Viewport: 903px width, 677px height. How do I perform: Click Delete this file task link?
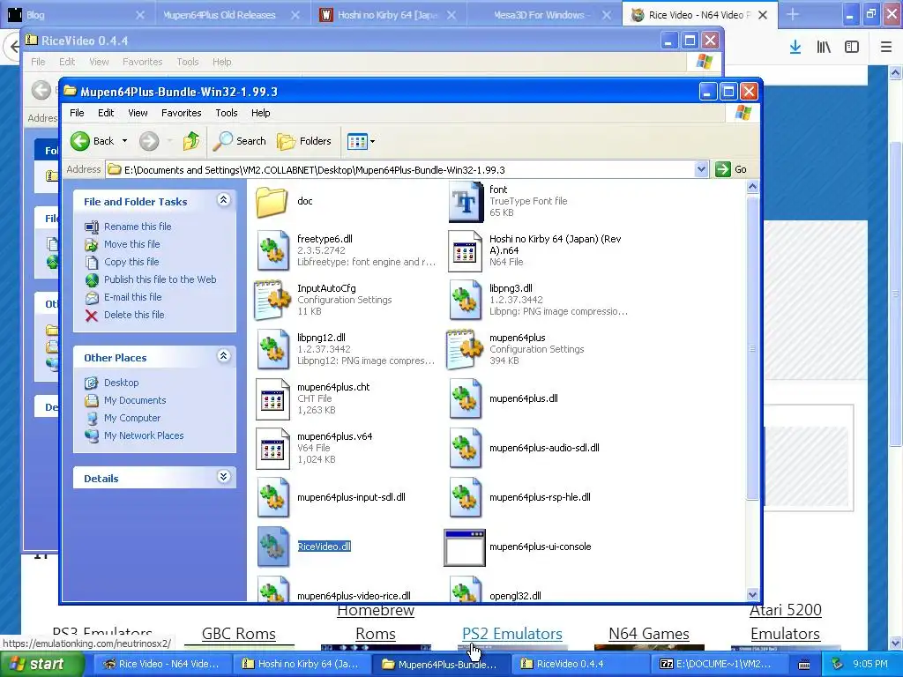click(x=134, y=315)
